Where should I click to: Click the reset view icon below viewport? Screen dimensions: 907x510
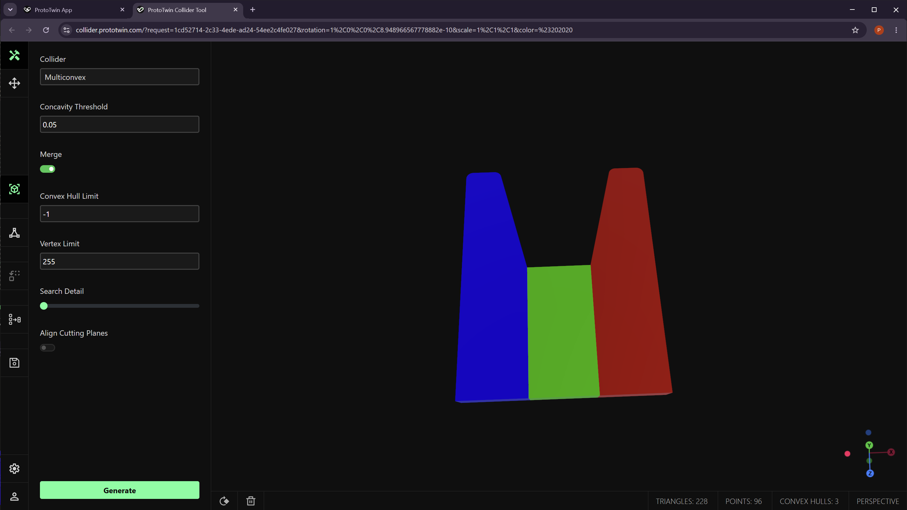pos(224,501)
